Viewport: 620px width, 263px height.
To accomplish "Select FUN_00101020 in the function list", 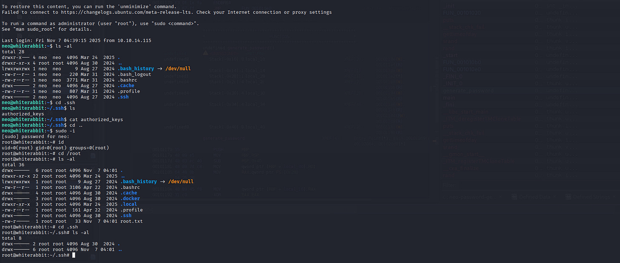I will pos(462,13).
